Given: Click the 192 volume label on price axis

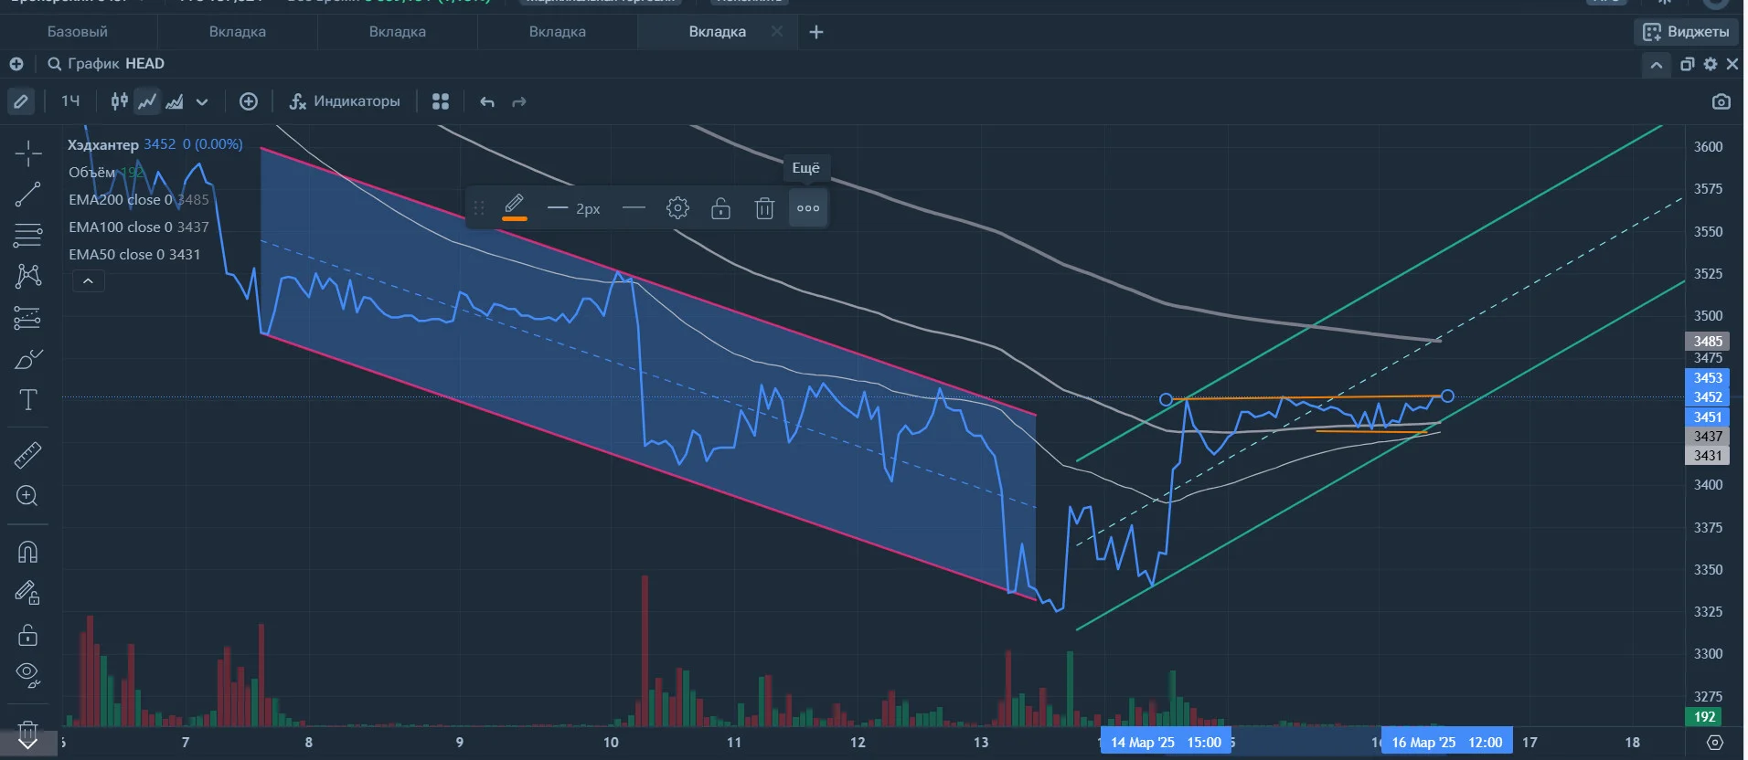Looking at the screenshot, I should [x=1705, y=717].
